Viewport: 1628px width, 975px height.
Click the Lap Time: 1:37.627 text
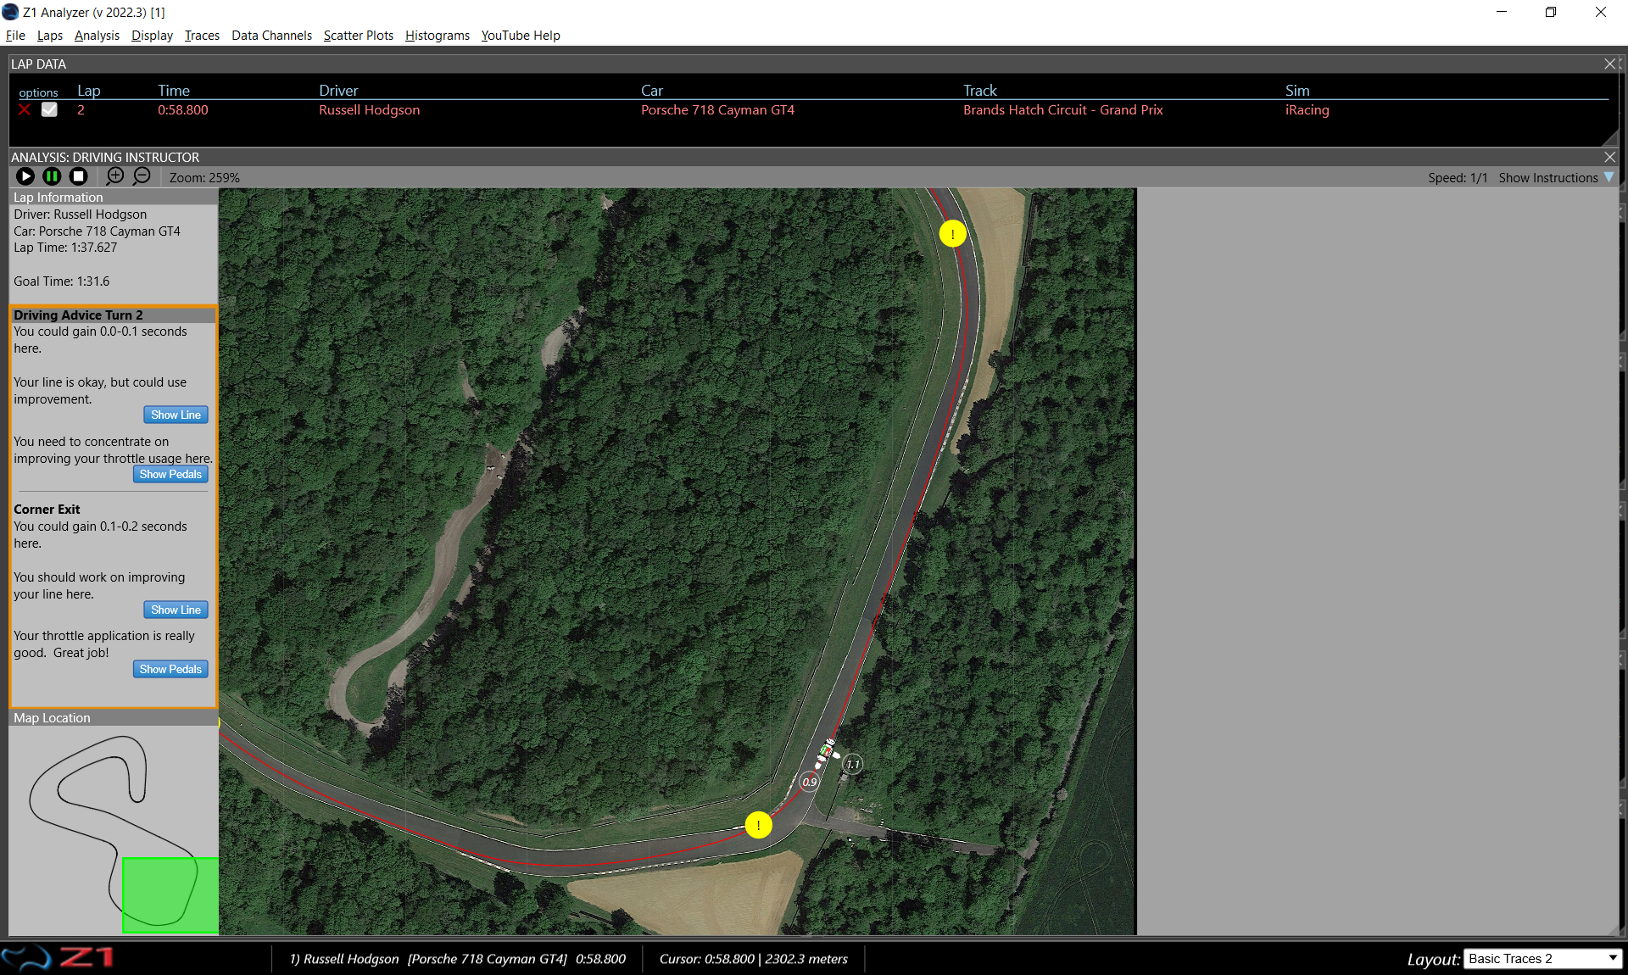[x=65, y=248]
